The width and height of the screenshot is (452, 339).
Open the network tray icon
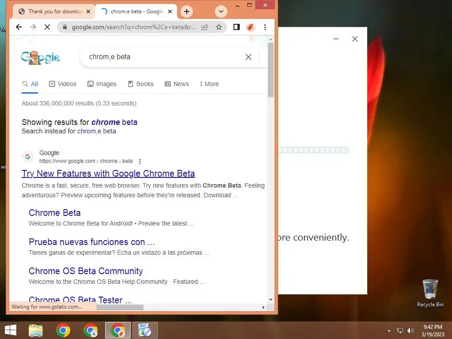pyautogui.click(x=400, y=331)
